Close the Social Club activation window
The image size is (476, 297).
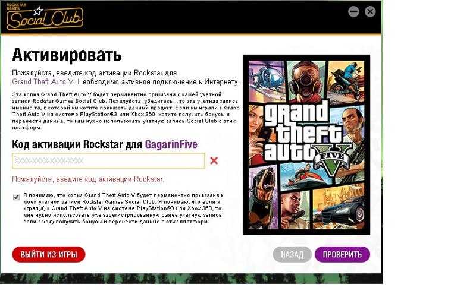tap(369, 12)
